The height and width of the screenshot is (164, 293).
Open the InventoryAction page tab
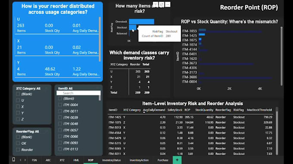tap(139, 160)
